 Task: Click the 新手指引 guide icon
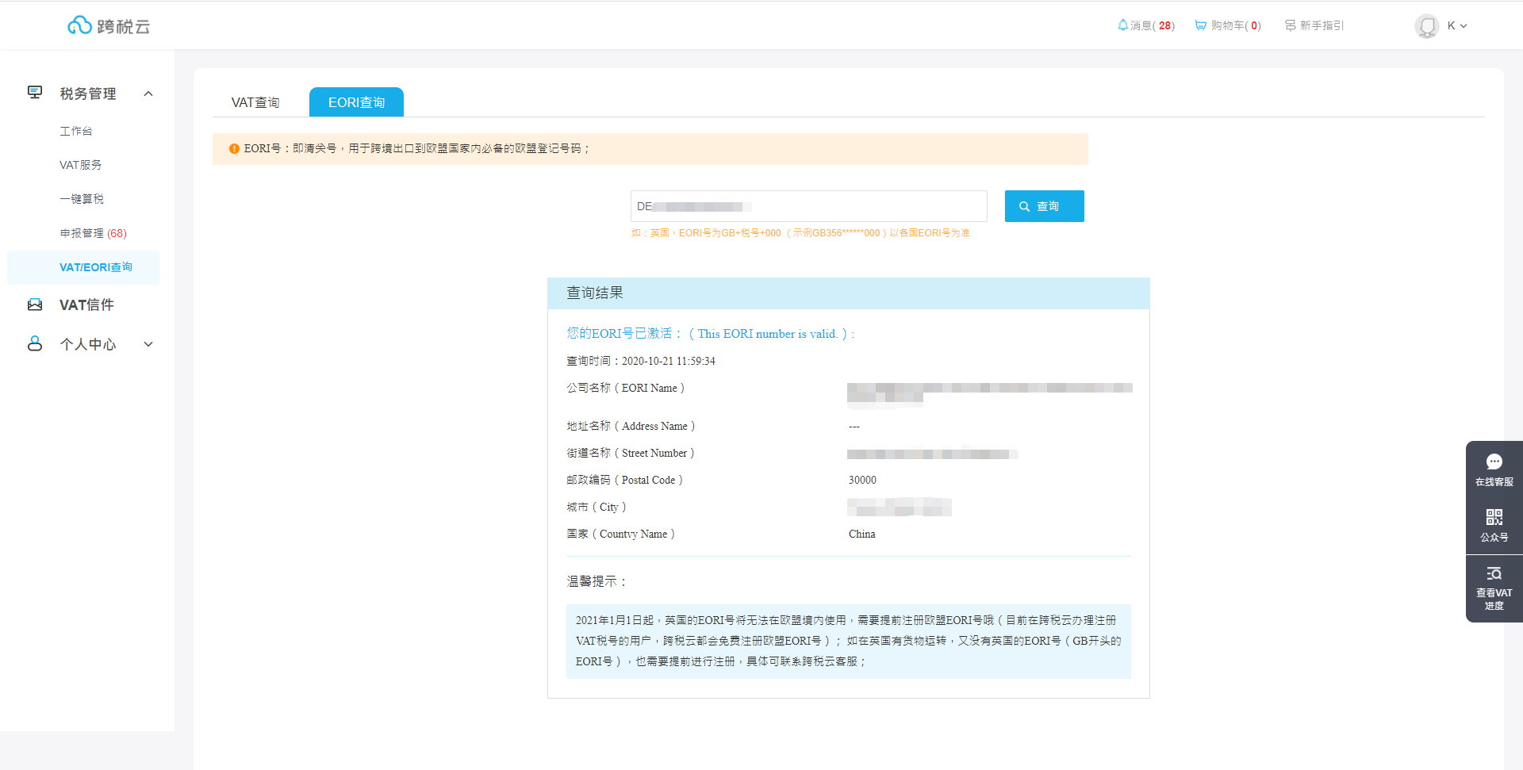point(1291,25)
